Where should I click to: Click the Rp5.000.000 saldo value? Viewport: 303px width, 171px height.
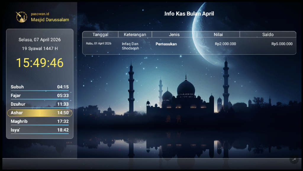pyautogui.click(x=282, y=44)
